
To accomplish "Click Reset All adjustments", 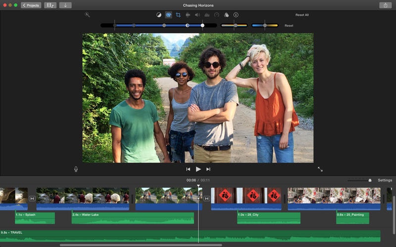I will point(302,15).
